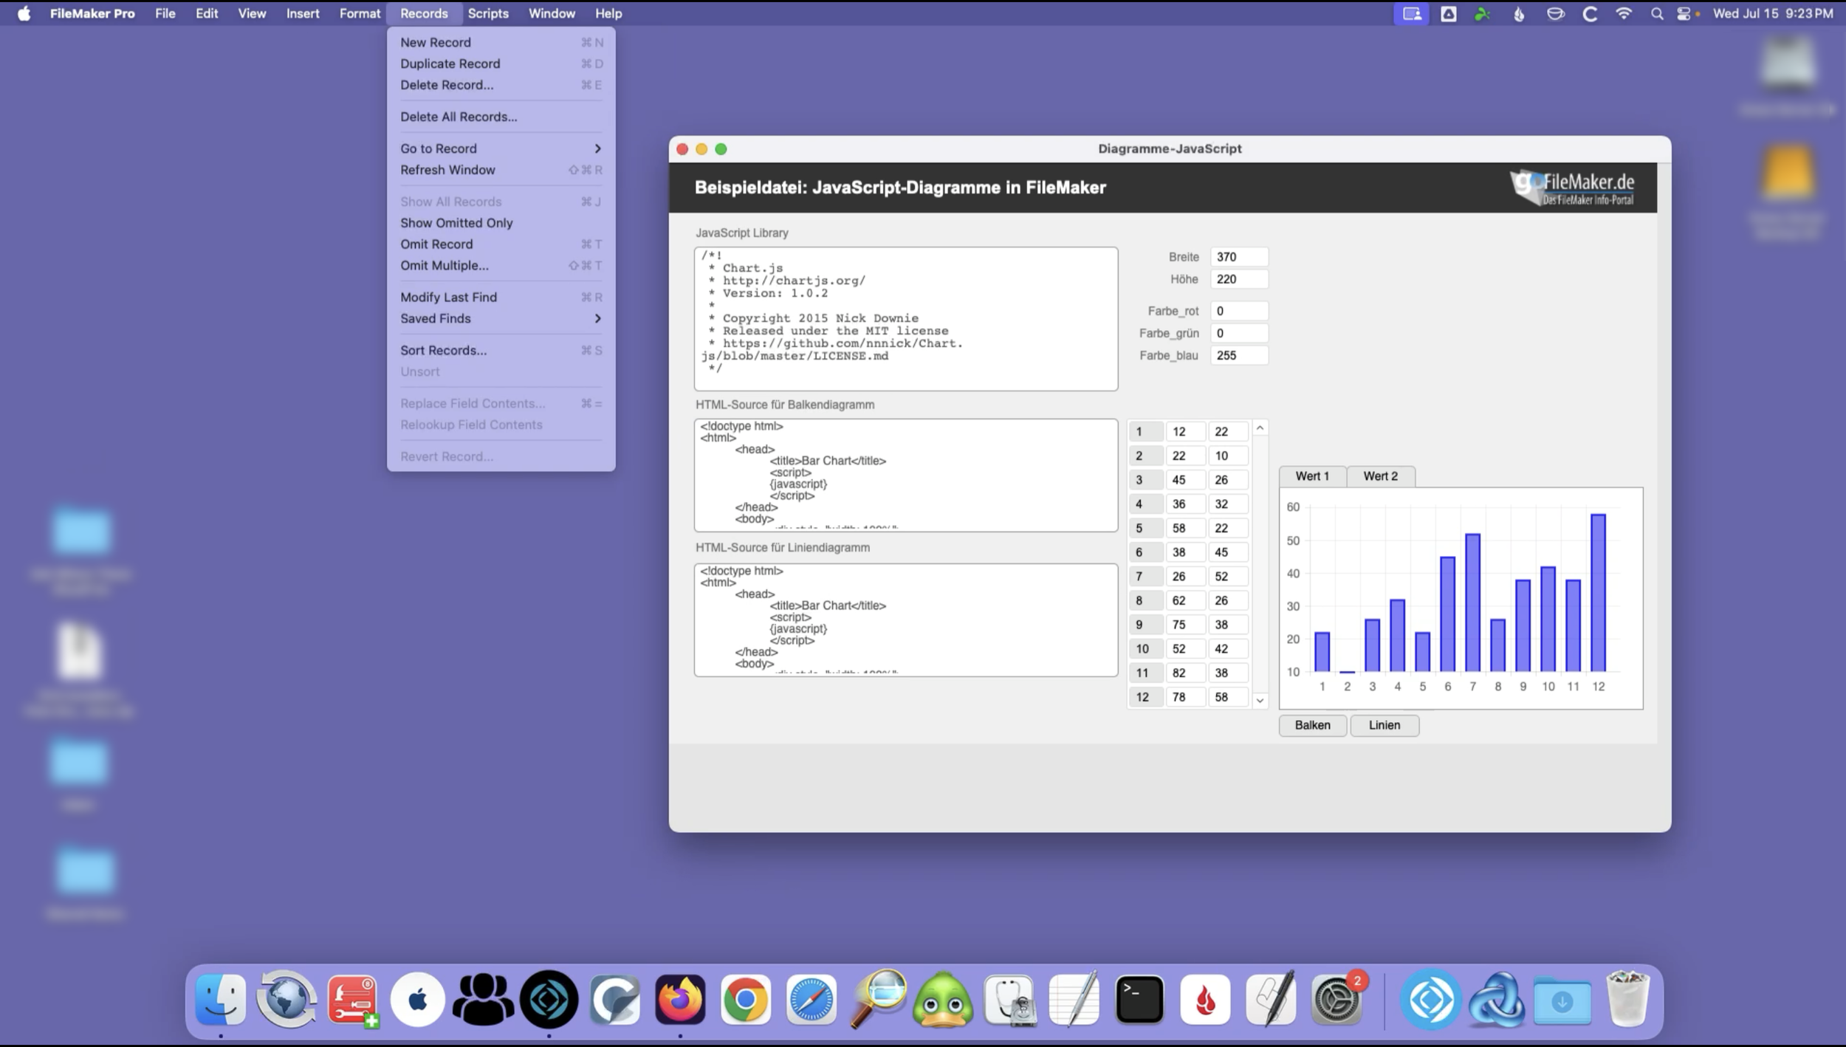Expand the Go to Record submenu

501,148
